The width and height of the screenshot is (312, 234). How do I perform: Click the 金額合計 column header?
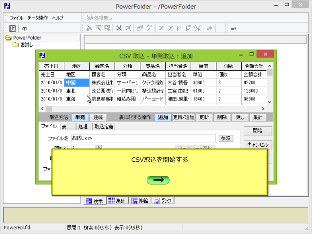pos(254,66)
